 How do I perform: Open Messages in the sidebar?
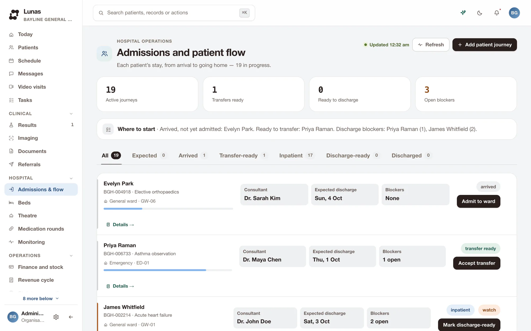(41, 74)
